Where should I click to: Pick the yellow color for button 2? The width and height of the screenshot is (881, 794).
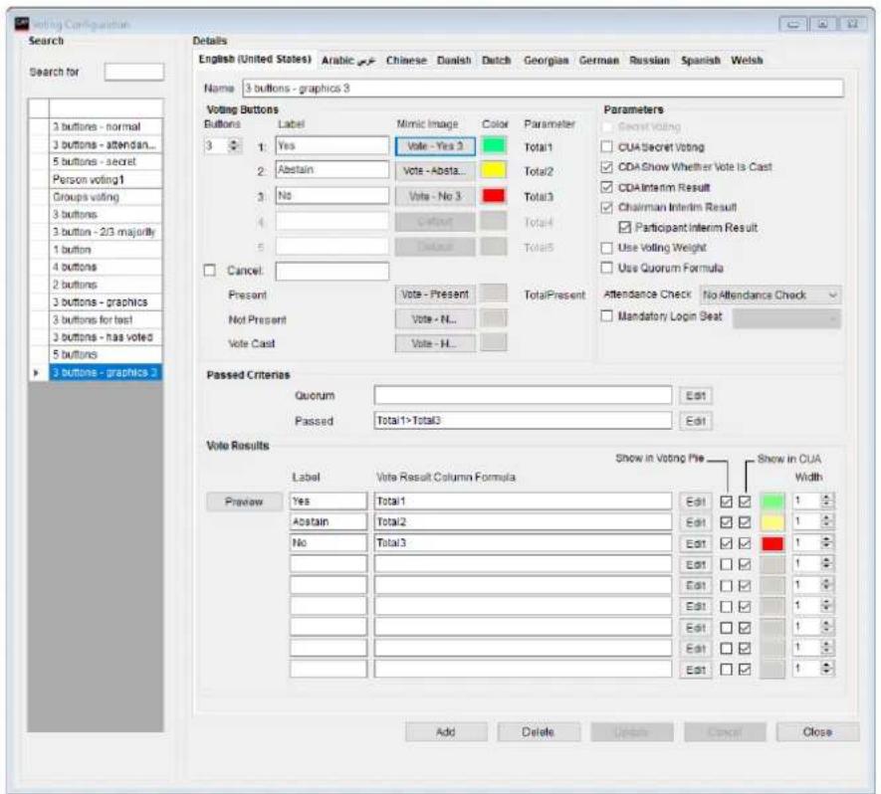[494, 170]
